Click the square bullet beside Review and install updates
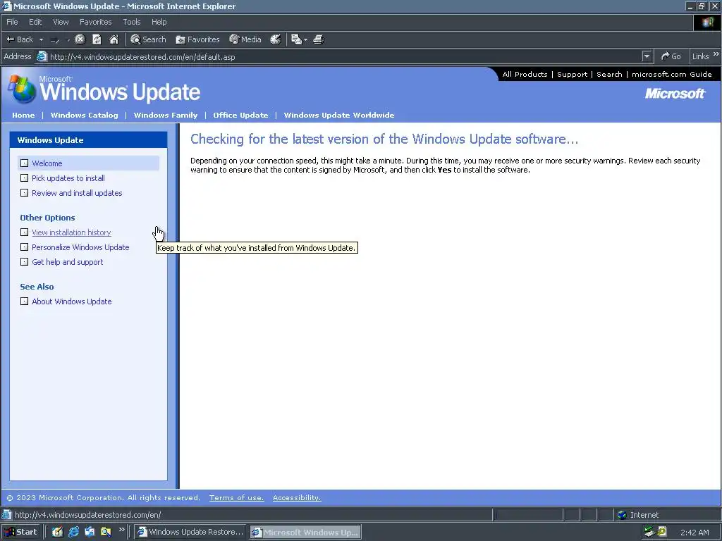 (25, 193)
